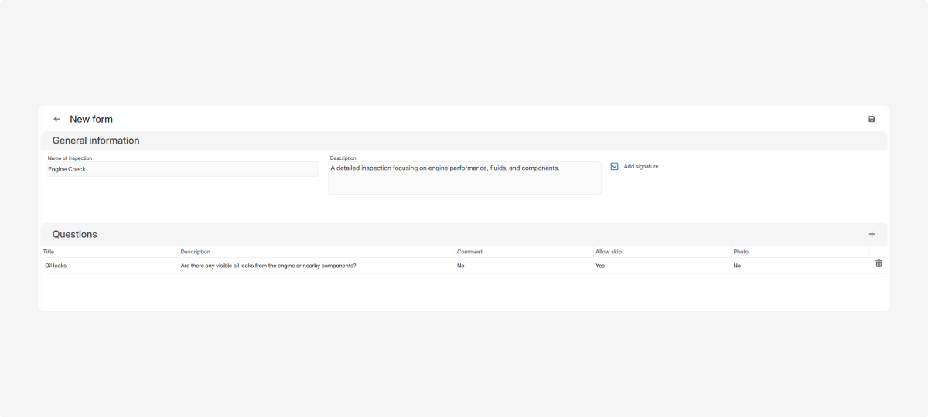Add a new question with the plus icon
Image resolution: width=928 pixels, height=417 pixels.
[872, 234]
